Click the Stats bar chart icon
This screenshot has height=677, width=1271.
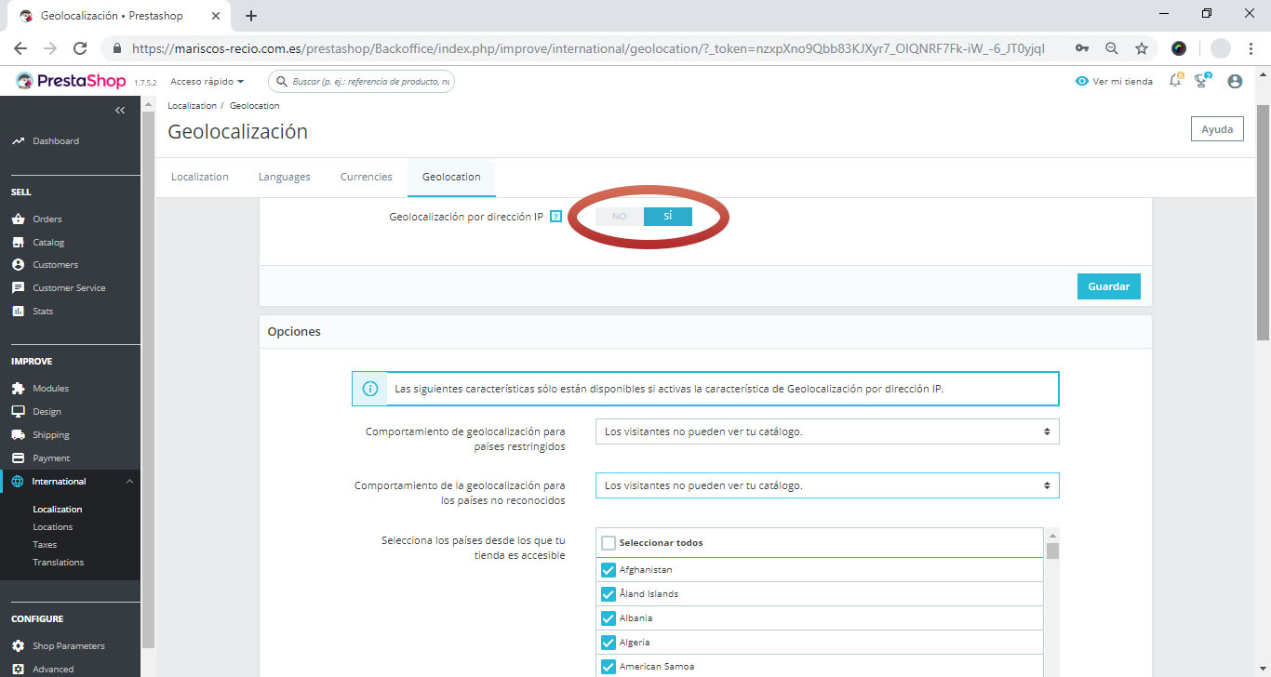pos(18,312)
